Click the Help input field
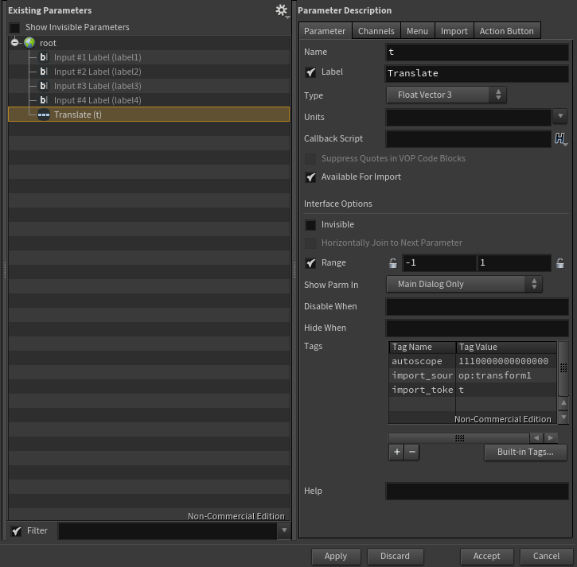 [x=477, y=491]
